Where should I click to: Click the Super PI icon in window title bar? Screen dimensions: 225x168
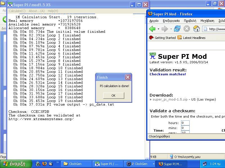pyautogui.click(x=10, y=4)
